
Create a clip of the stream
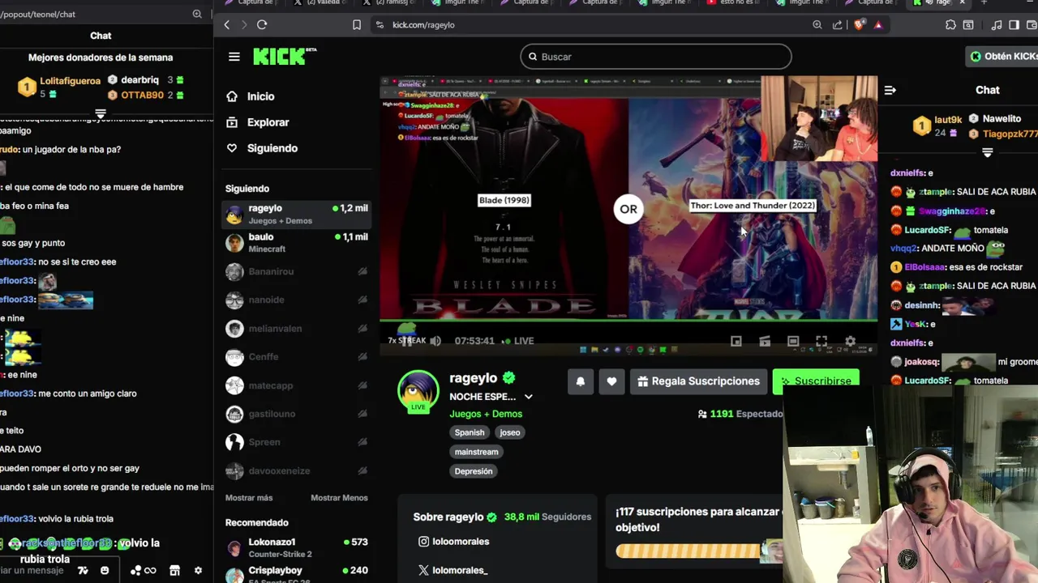coord(765,341)
